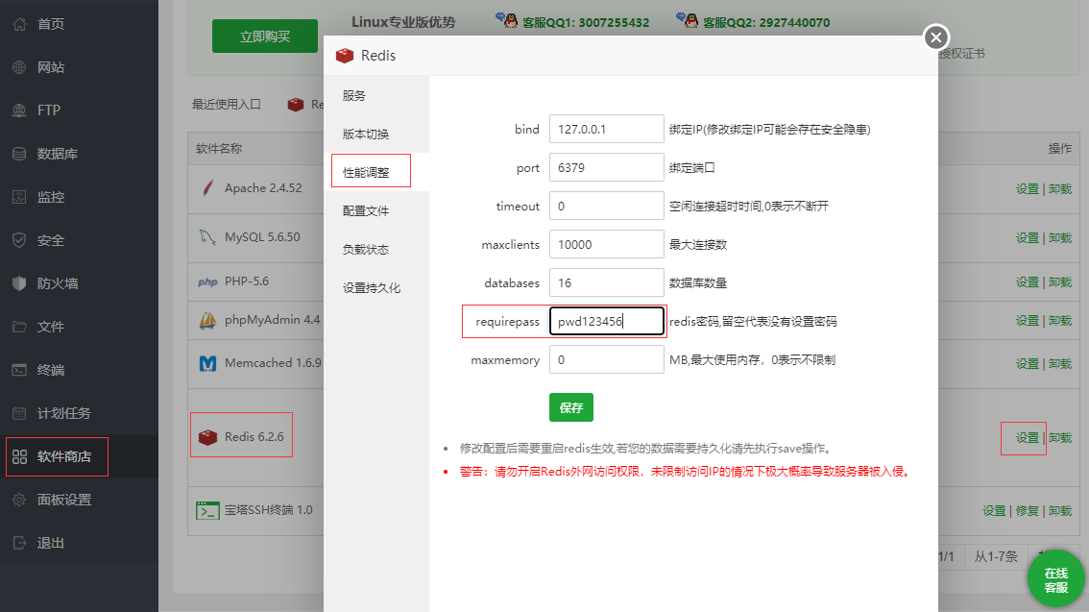The image size is (1089, 612).
Task: Click the security shield-check icon
Action: (x=19, y=240)
